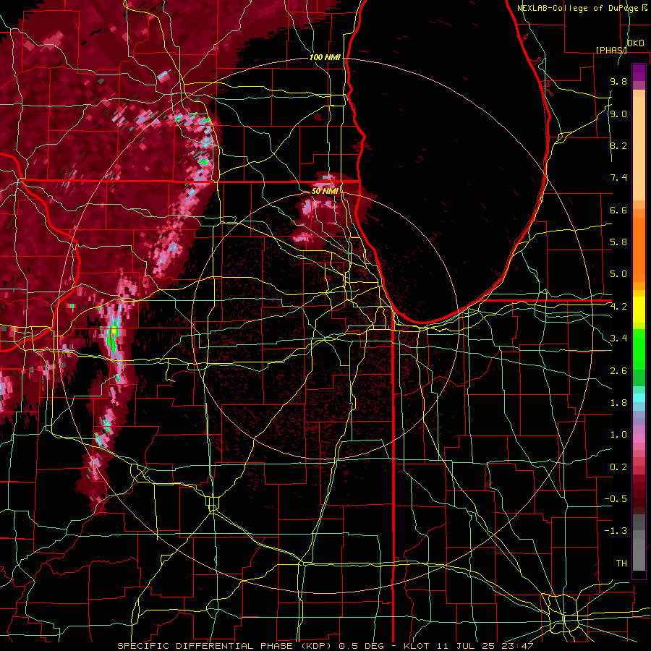Click the '9.0' legend value
Screen dimensions: 651x651
tap(618, 114)
